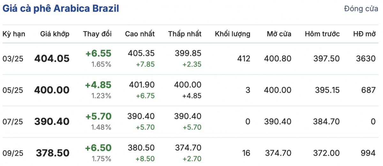
Task: Select the 'Mở cửa' column header
Action: click(x=279, y=34)
